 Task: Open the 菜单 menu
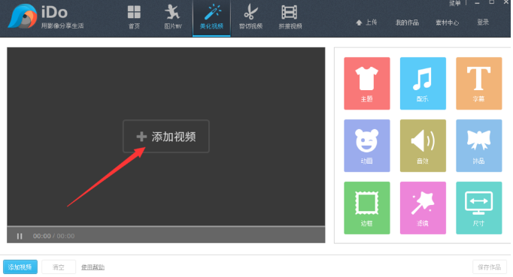pos(454,3)
